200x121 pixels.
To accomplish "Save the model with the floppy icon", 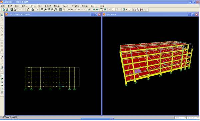I will pyautogui.click(x=12, y=10).
